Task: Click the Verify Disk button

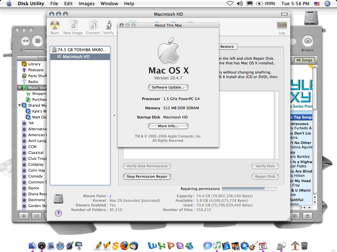Action: (x=265, y=166)
